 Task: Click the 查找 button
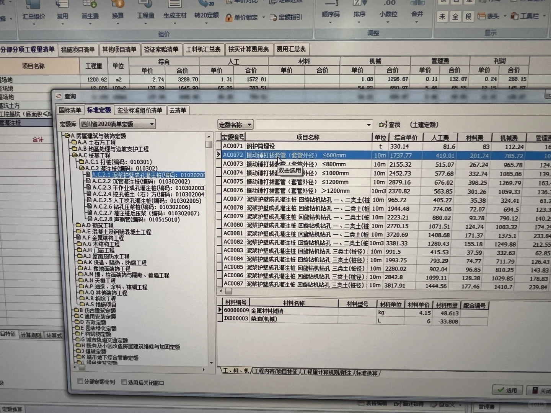(390, 125)
